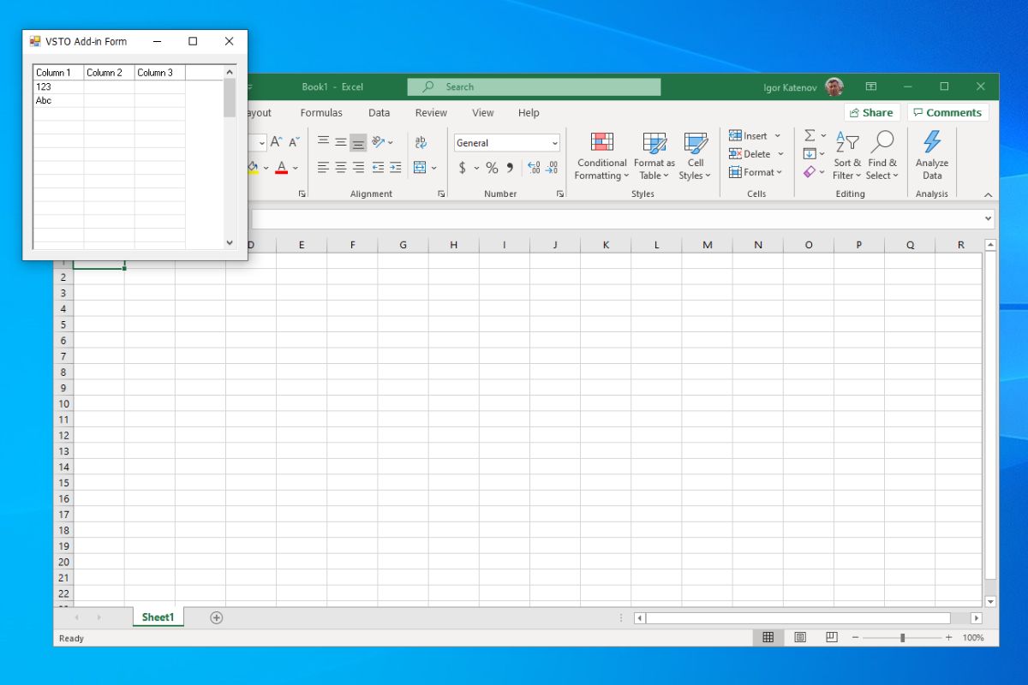Apply Percent Style format
The width and height of the screenshot is (1028, 685).
pyautogui.click(x=492, y=168)
